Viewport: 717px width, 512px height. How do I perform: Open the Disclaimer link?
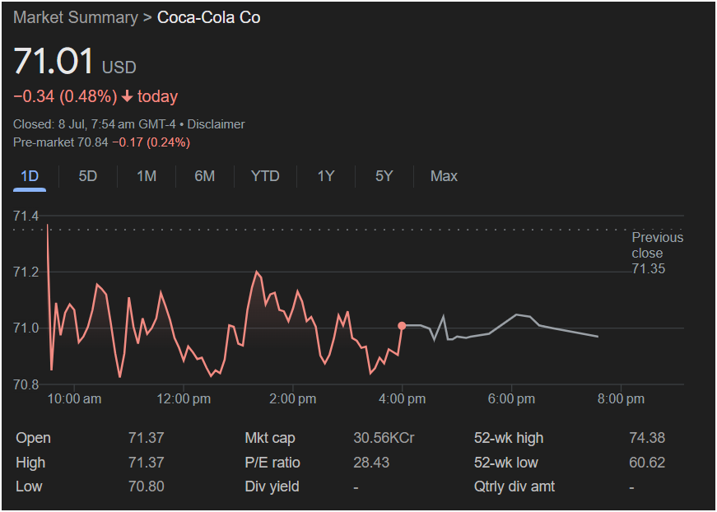pos(216,124)
